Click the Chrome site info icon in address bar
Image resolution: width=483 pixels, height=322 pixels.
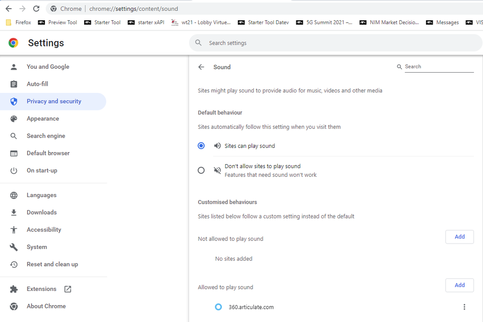[x=54, y=9]
